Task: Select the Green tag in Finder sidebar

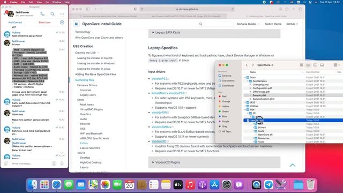Action: click(223, 112)
